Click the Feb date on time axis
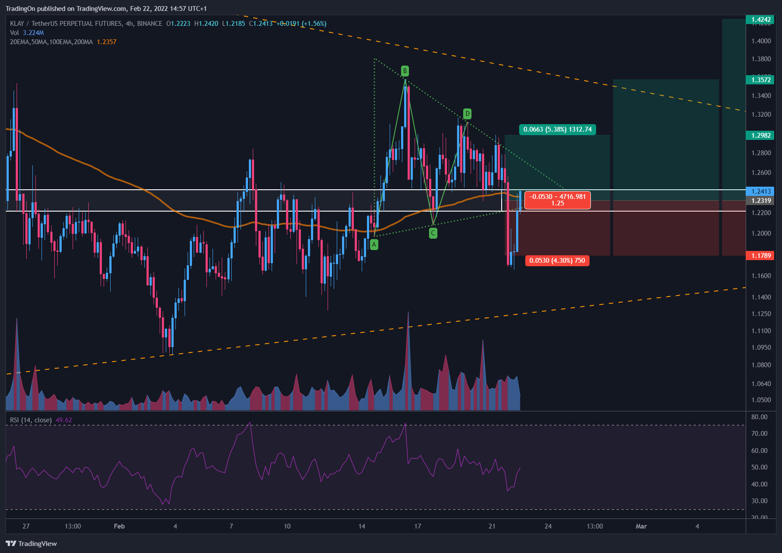The image size is (782, 553). (119, 526)
